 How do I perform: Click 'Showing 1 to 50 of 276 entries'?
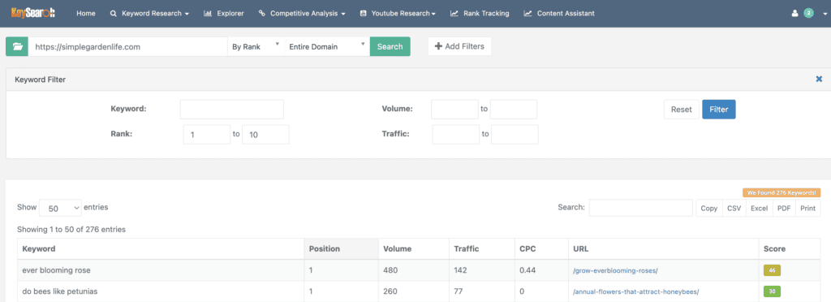[71, 230]
